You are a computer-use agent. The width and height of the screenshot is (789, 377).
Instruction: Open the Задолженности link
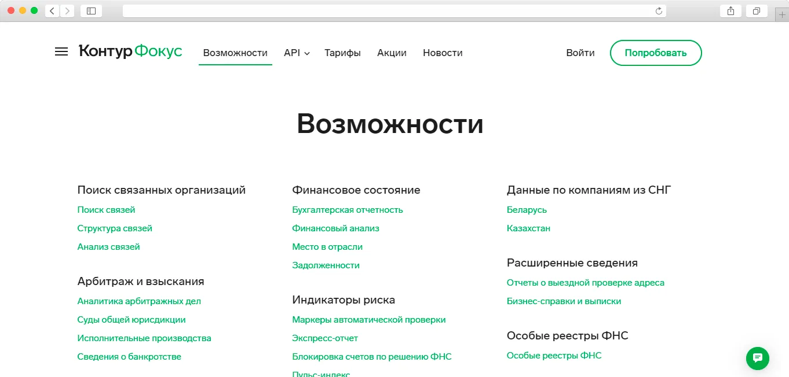point(326,265)
